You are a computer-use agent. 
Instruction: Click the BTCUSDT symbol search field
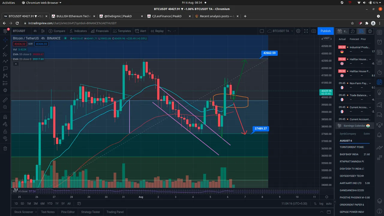pos(19,31)
